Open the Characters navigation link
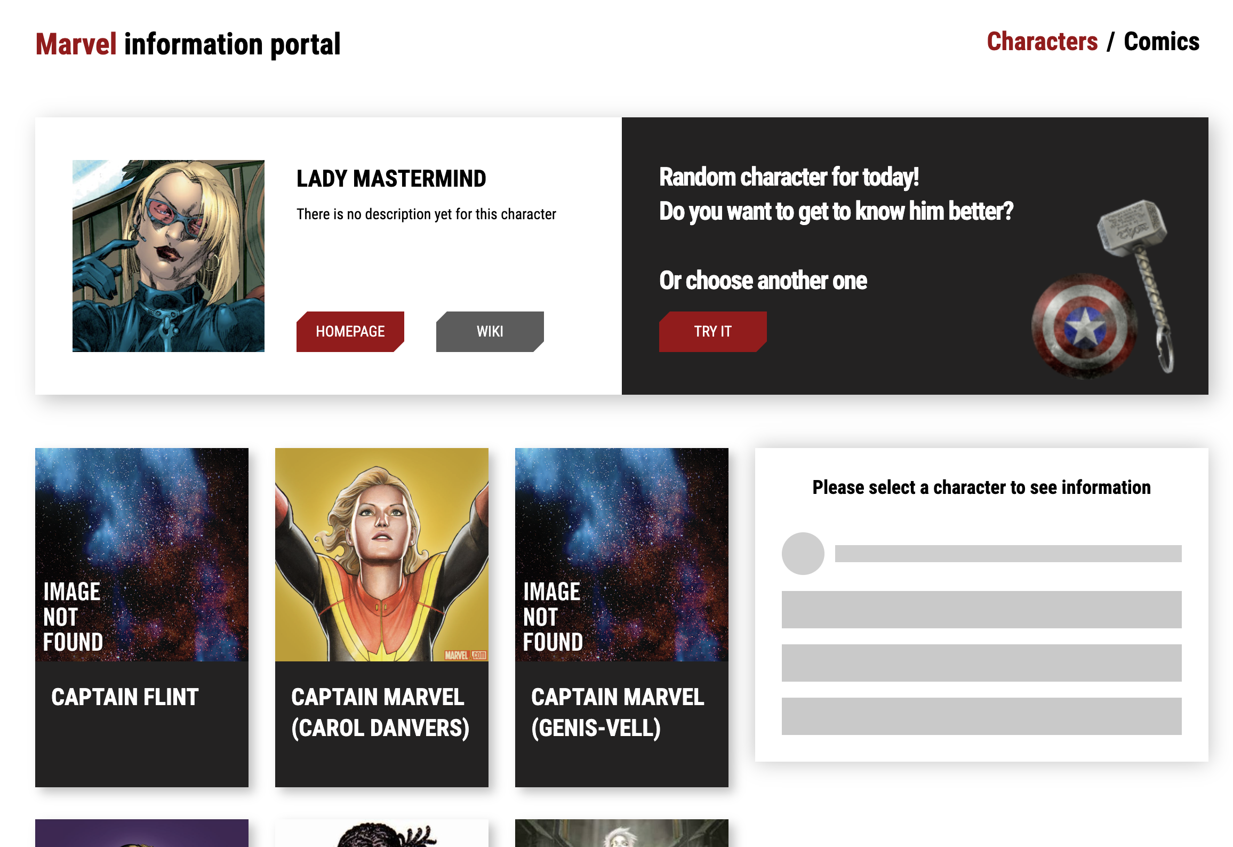This screenshot has height=847, width=1233. point(1042,42)
